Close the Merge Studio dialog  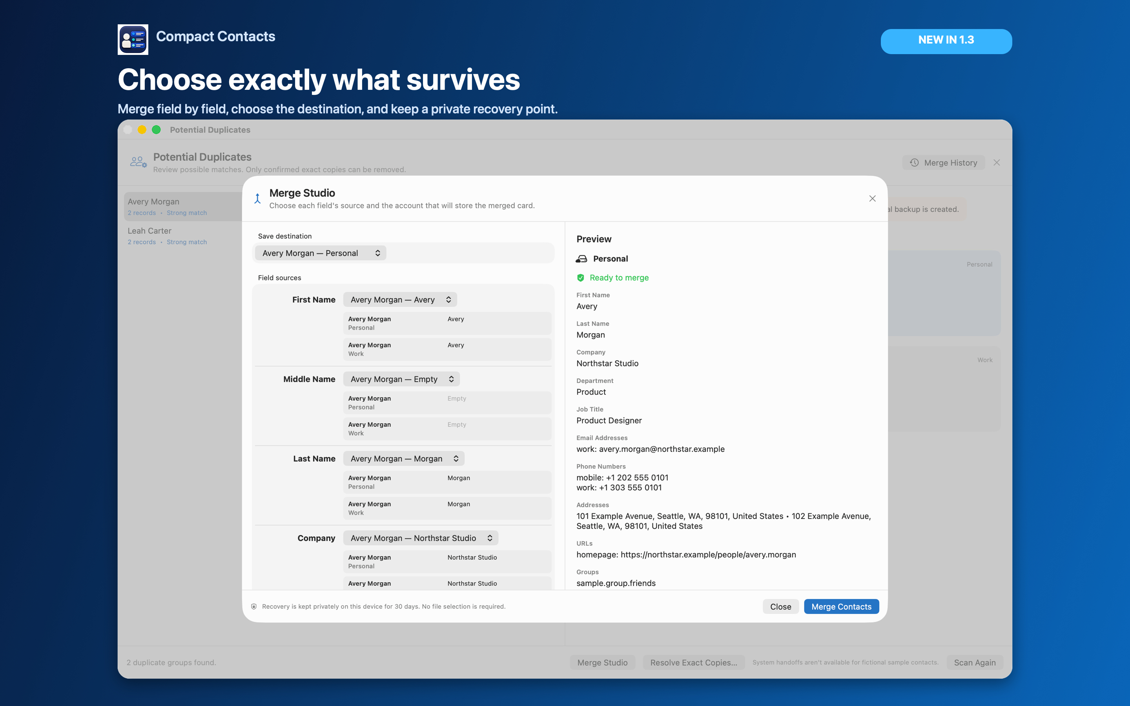pyautogui.click(x=872, y=198)
